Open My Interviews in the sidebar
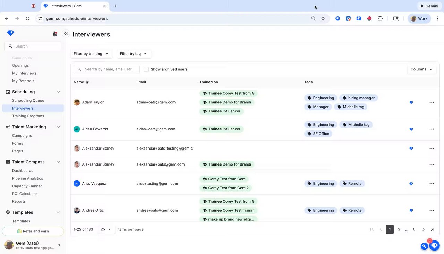Image resolution: width=444 pixels, height=254 pixels. tap(24, 73)
